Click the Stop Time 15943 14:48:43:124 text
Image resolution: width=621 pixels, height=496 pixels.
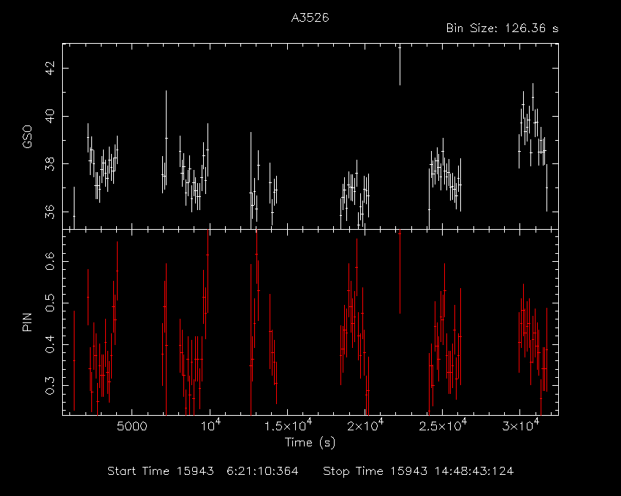(418, 471)
